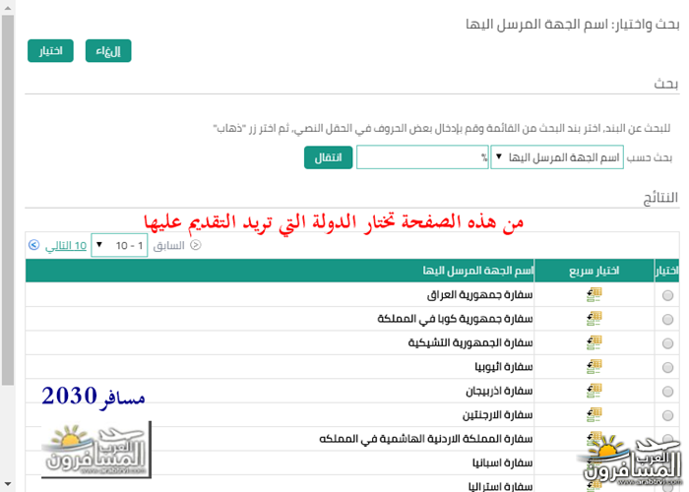The width and height of the screenshot is (689, 492).
Task: Click quick select icon for سفارة اثيوبيا
Action: [x=594, y=367]
